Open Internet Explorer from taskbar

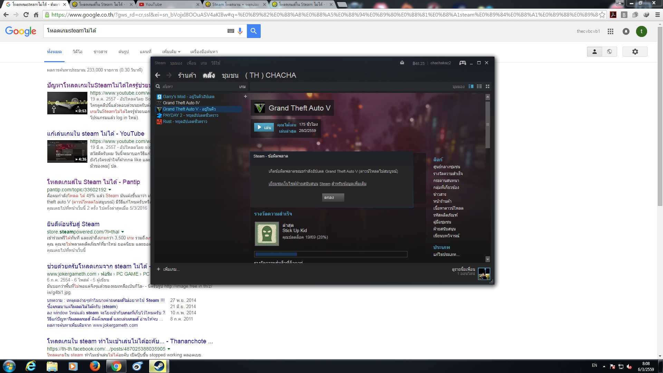coord(31,366)
